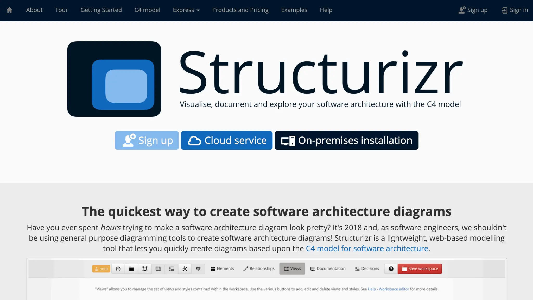
Task: Switch to the Views tab
Action: 292,269
